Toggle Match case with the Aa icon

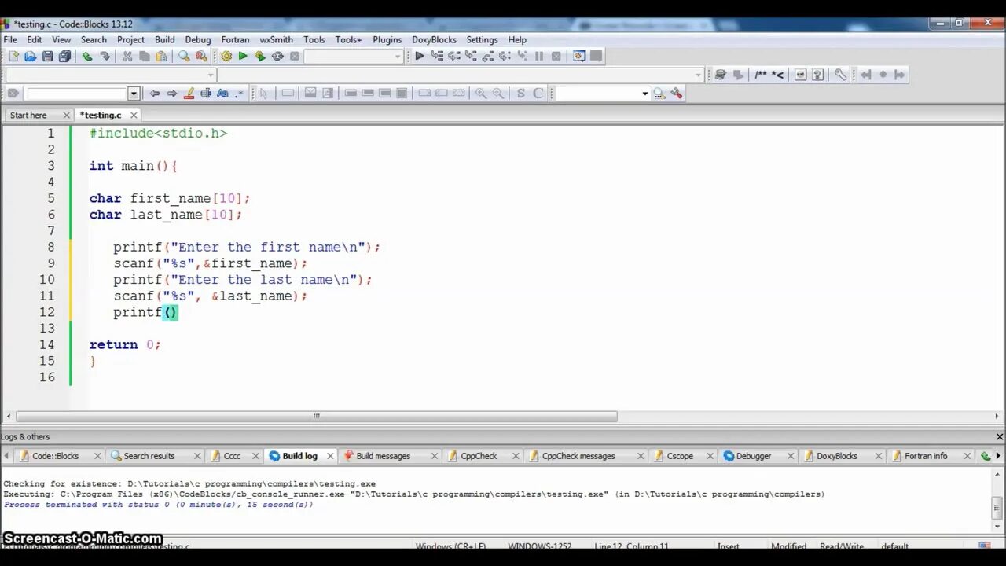coord(222,94)
